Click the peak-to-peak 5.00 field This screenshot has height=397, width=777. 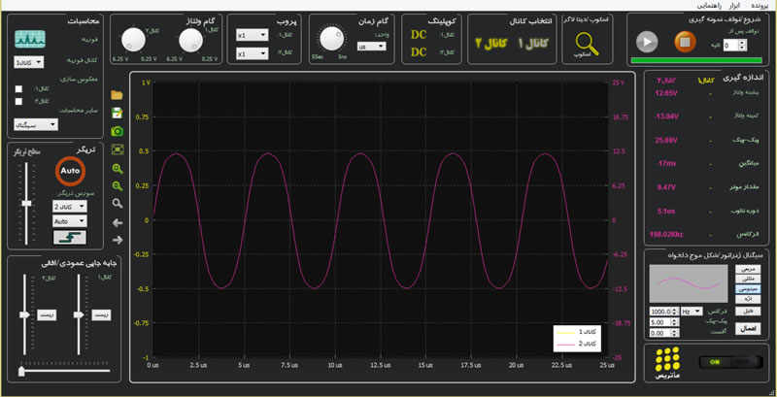[664, 322]
